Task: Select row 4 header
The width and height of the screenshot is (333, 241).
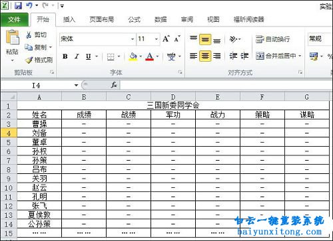Action: (9, 133)
